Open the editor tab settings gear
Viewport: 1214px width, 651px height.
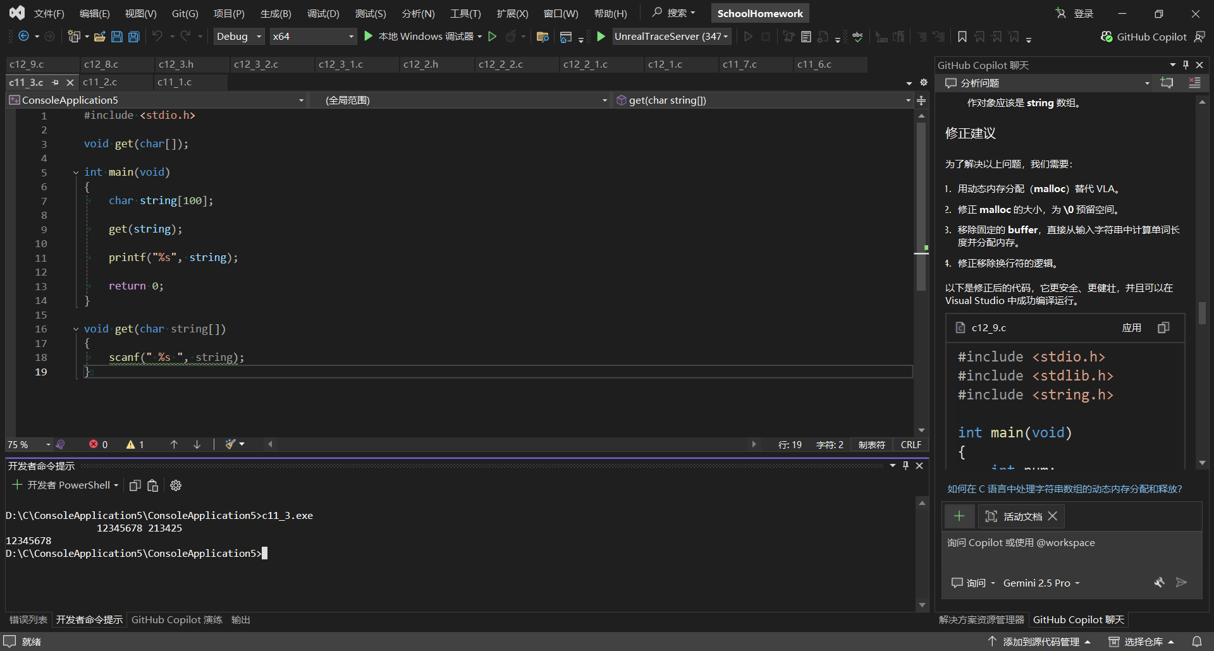click(924, 83)
